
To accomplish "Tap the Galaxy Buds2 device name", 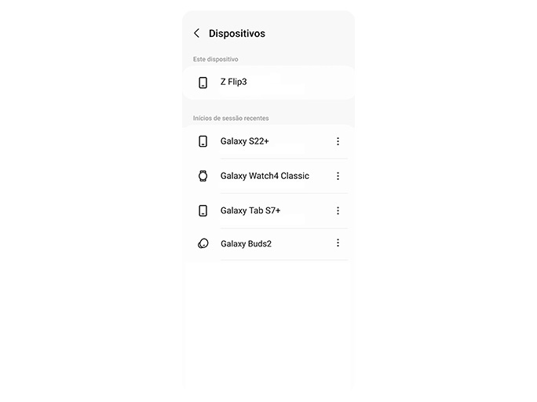I will (x=246, y=243).
